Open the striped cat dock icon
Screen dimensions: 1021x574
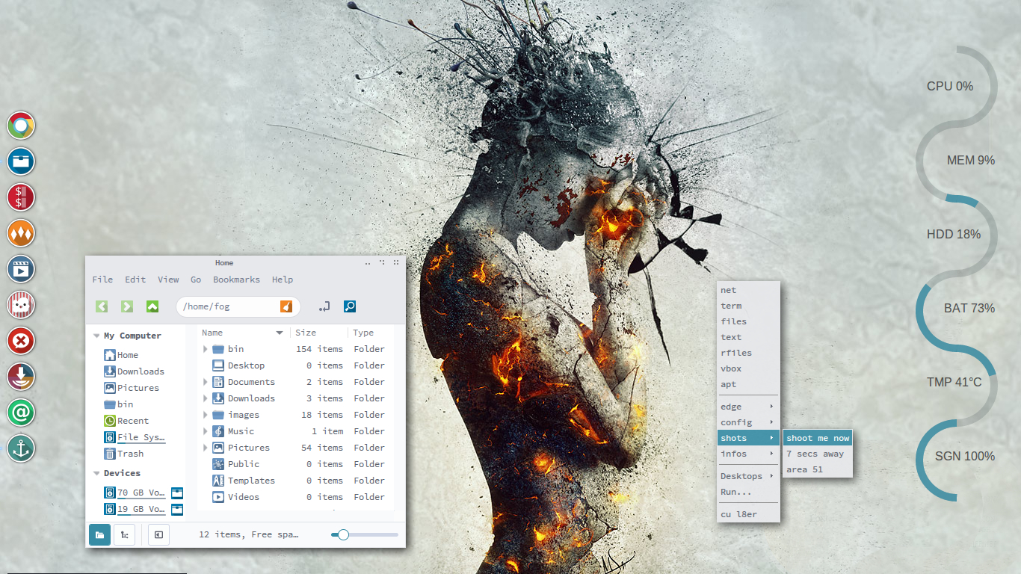(21, 305)
